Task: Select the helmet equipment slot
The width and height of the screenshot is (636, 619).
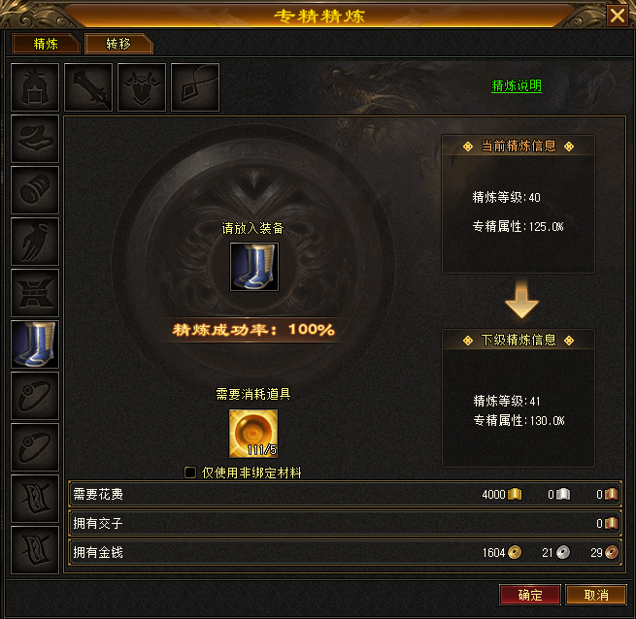Action: pos(35,87)
